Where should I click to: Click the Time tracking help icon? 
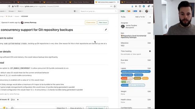150,51
